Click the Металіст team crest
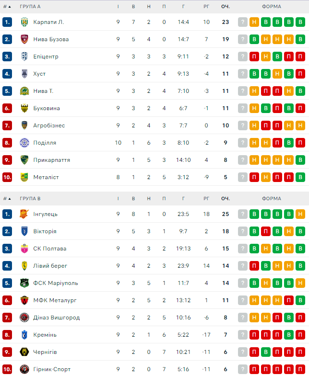309x375 pixels. pyautogui.click(x=24, y=177)
